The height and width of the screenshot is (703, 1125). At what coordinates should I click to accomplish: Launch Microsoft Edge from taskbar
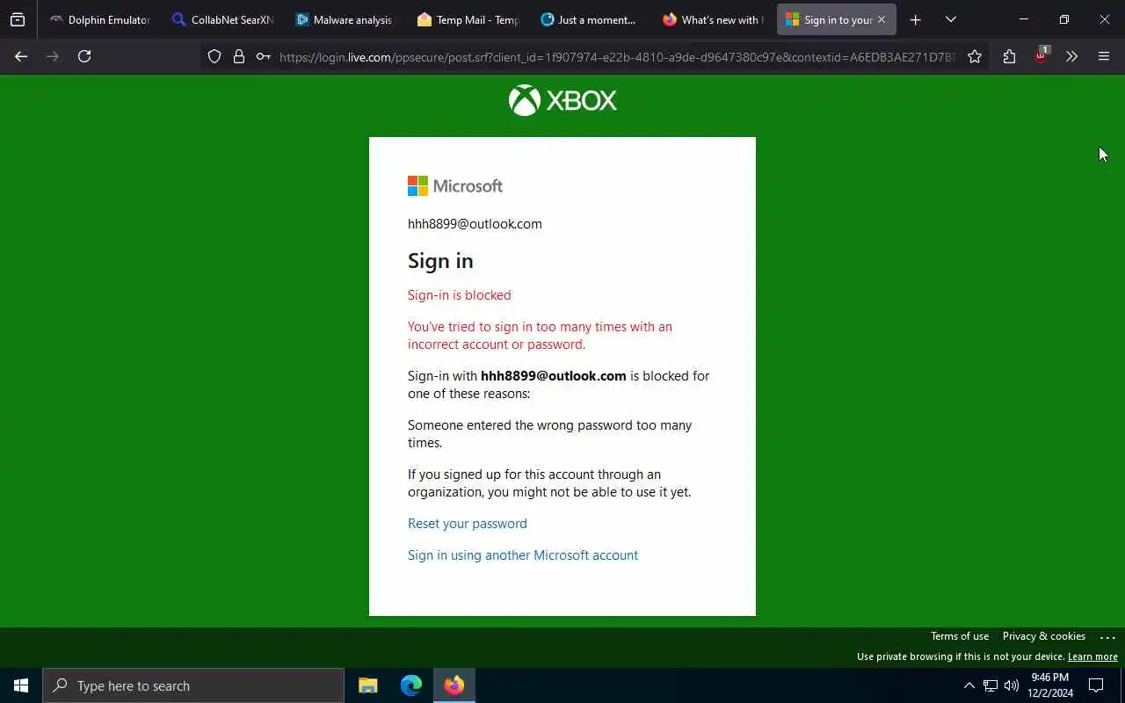click(x=411, y=685)
